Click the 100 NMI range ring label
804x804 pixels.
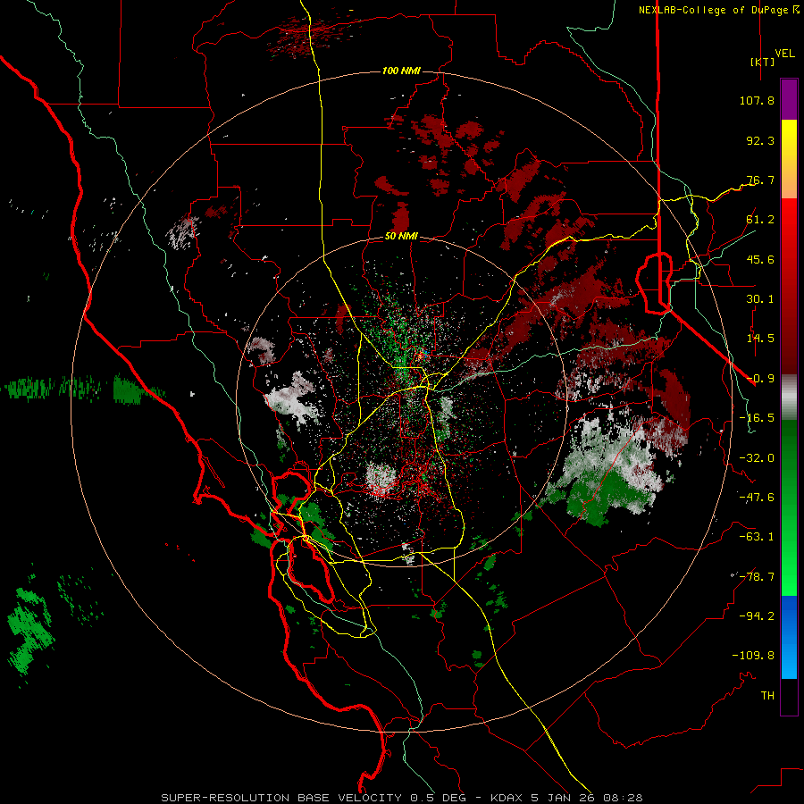pyautogui.click(x=401, y=71)
